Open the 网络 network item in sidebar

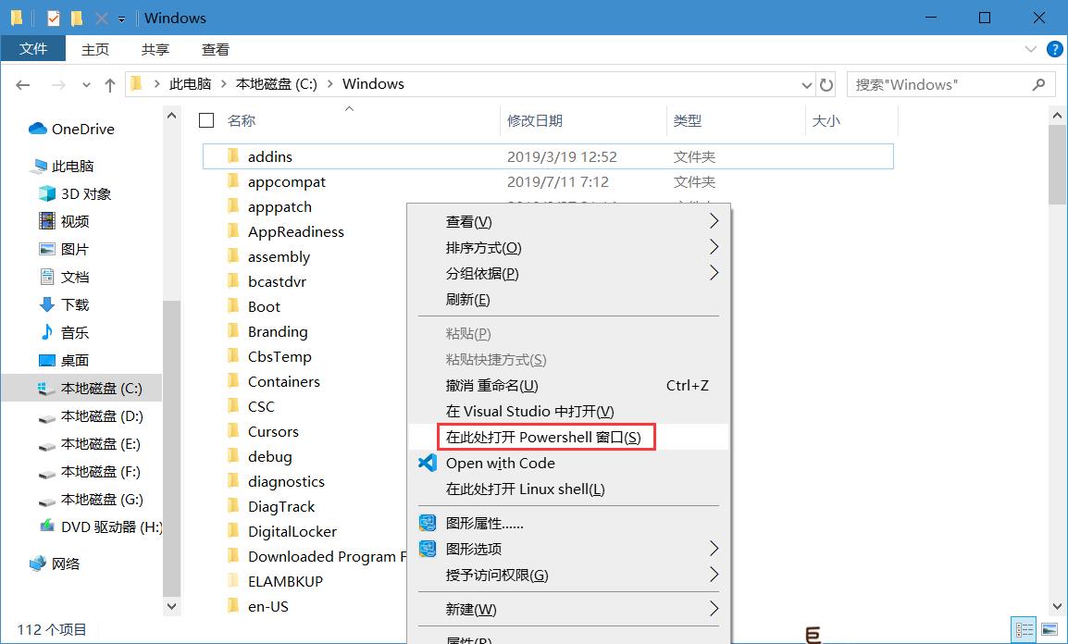click(x=65, y=563)
